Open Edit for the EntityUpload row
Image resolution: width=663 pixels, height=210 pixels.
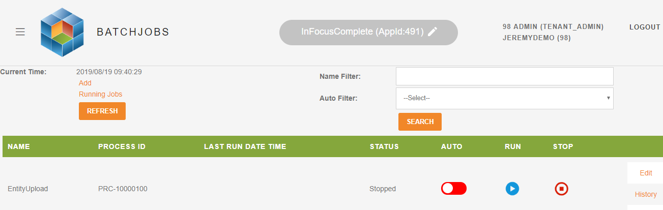coord(646,173)
